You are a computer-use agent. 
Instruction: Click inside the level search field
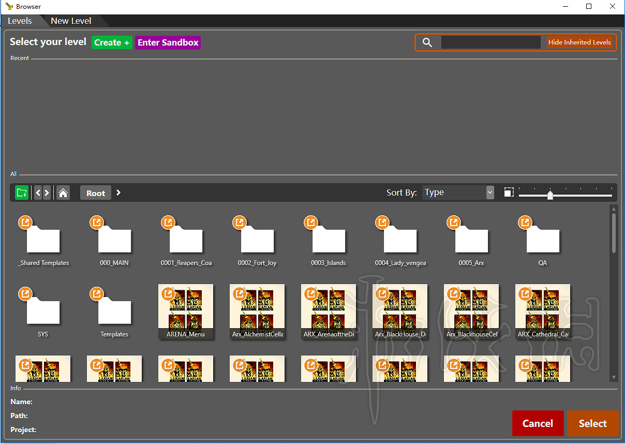(x=490, y=42)
